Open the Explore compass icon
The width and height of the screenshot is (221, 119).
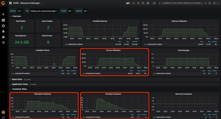pyautogui.click(x=3, y=26)
